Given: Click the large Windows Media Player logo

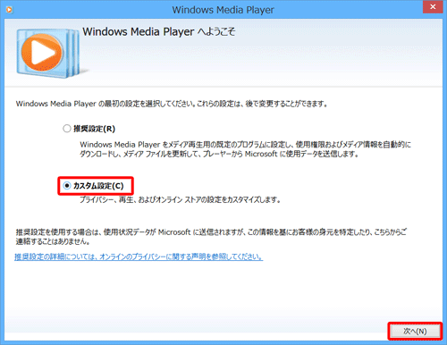Looking at the screenshot, I should (48, 54).
